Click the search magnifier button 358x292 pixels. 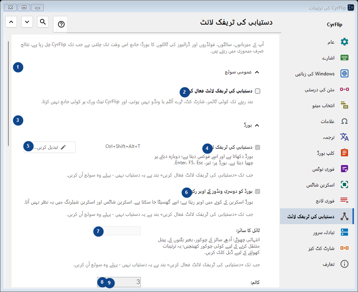point(43,22)
